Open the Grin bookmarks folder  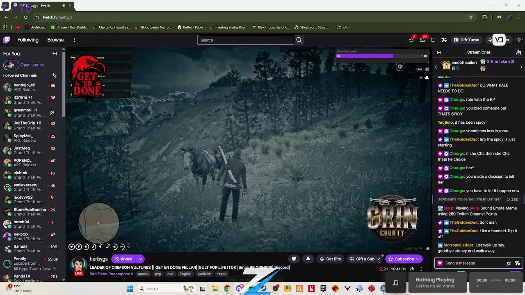(343, 27)
